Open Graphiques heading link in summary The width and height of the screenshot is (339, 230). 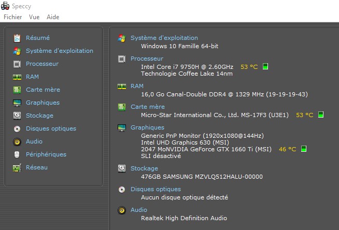click(x=147, y=127)
